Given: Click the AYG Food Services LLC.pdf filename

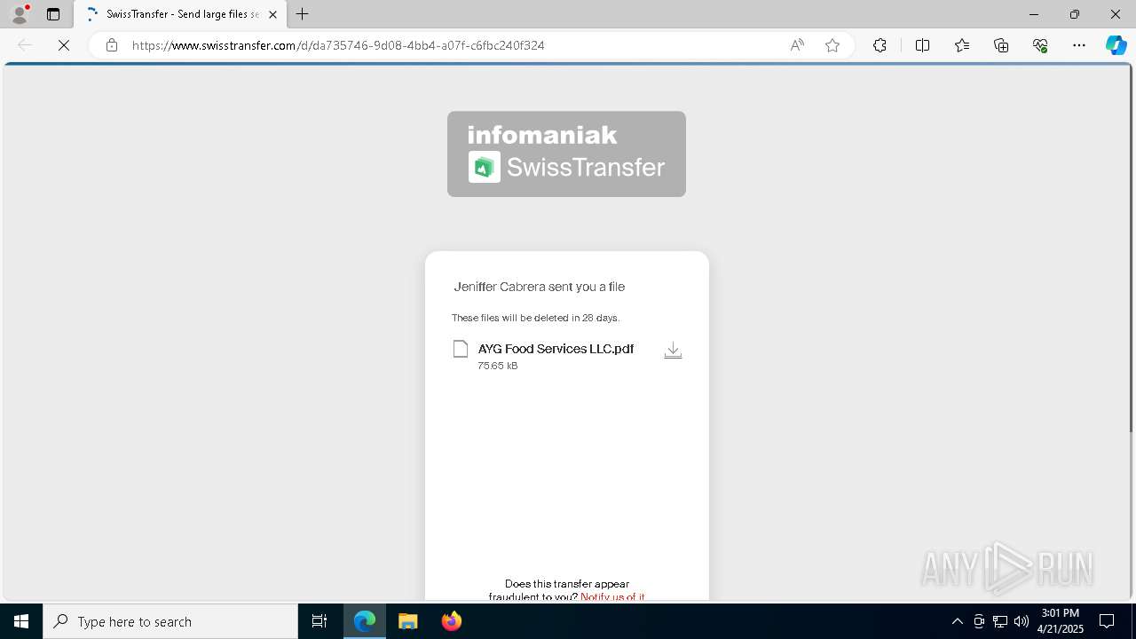Looking at the screenshot, I should (556, 349).
